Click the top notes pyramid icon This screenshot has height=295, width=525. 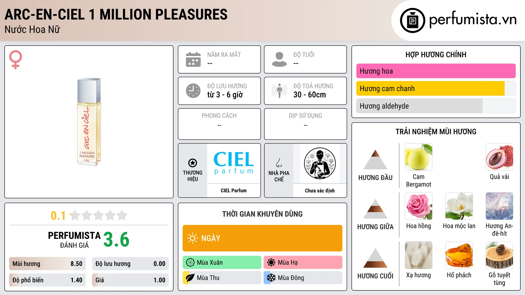(375, 160)
